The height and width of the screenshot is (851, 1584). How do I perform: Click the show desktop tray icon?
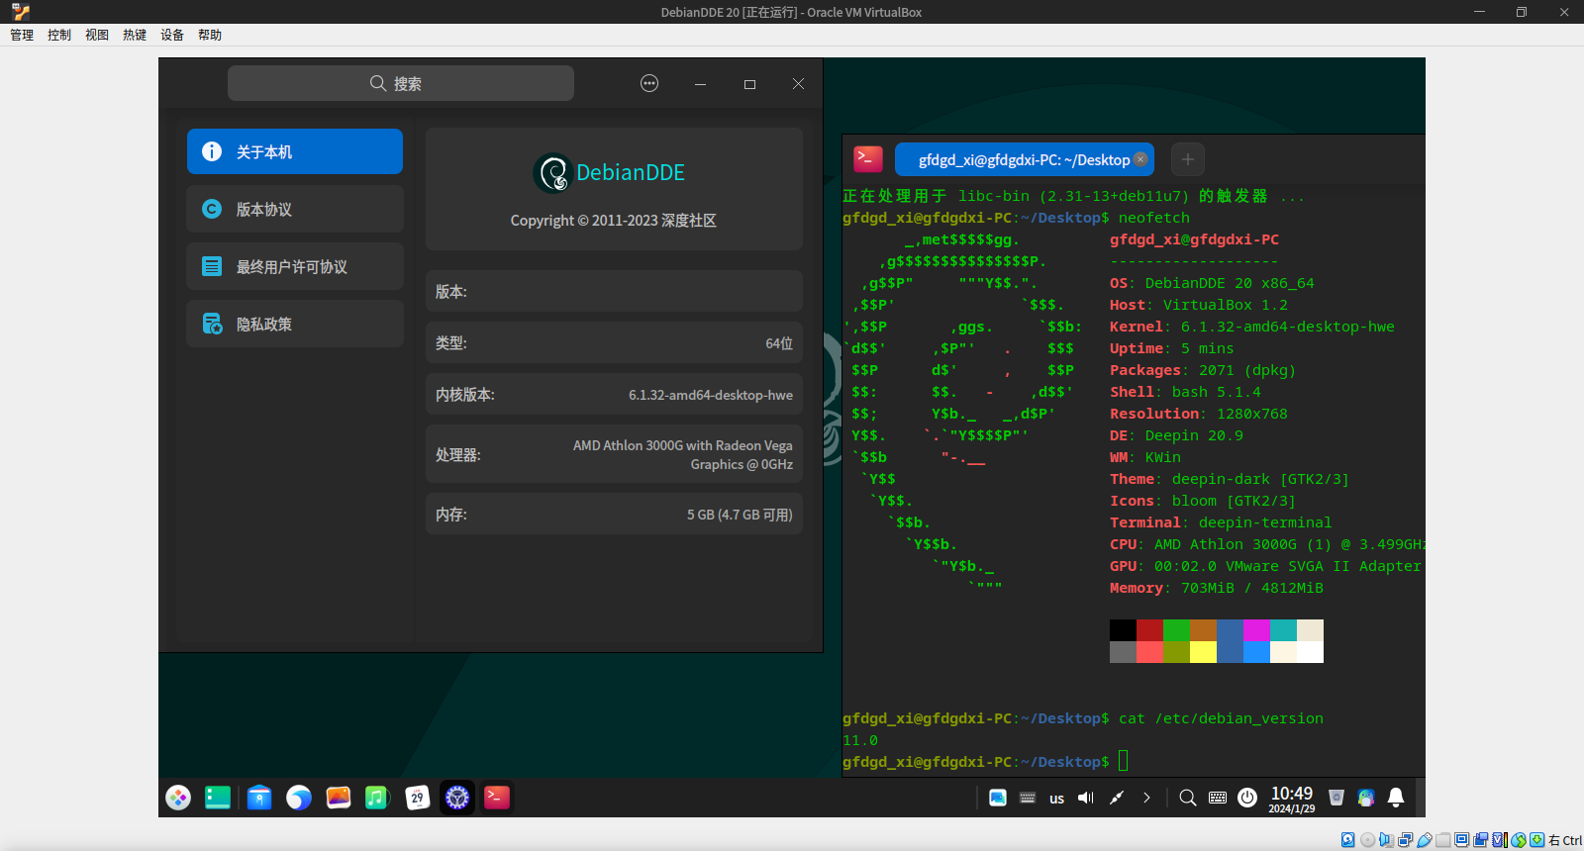tap(998, 798)
